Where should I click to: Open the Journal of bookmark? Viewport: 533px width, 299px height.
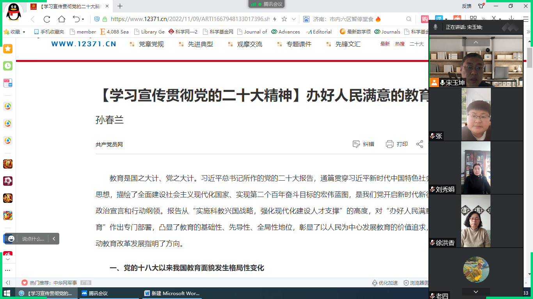(252, 32)
